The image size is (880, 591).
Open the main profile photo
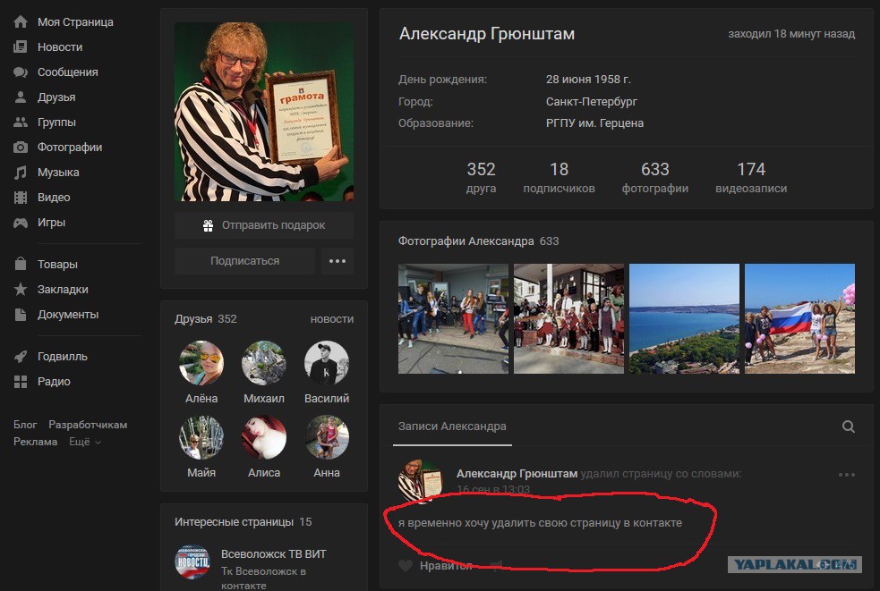click(264, 112)
